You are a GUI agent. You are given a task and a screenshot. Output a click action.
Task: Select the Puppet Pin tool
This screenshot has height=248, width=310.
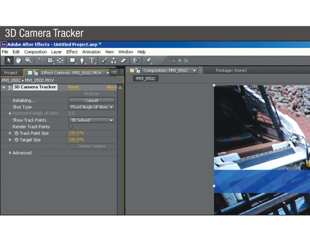149,60
